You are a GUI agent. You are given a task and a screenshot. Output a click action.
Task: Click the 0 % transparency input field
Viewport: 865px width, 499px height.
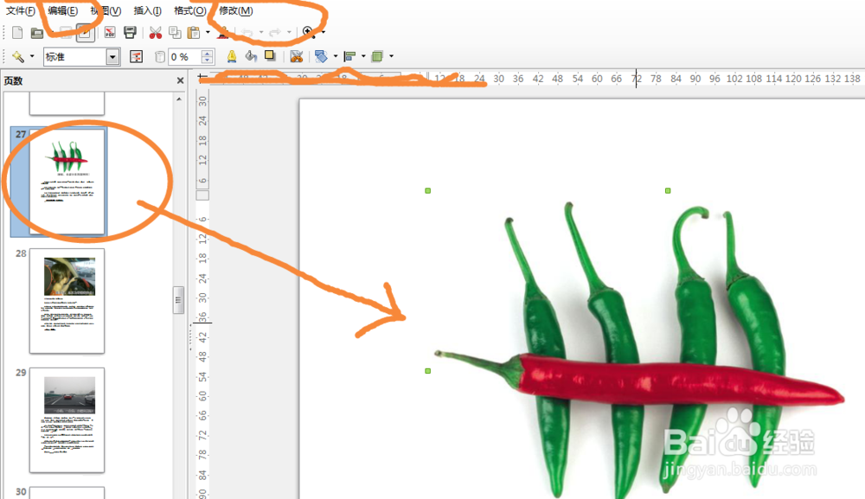[184, 57]
